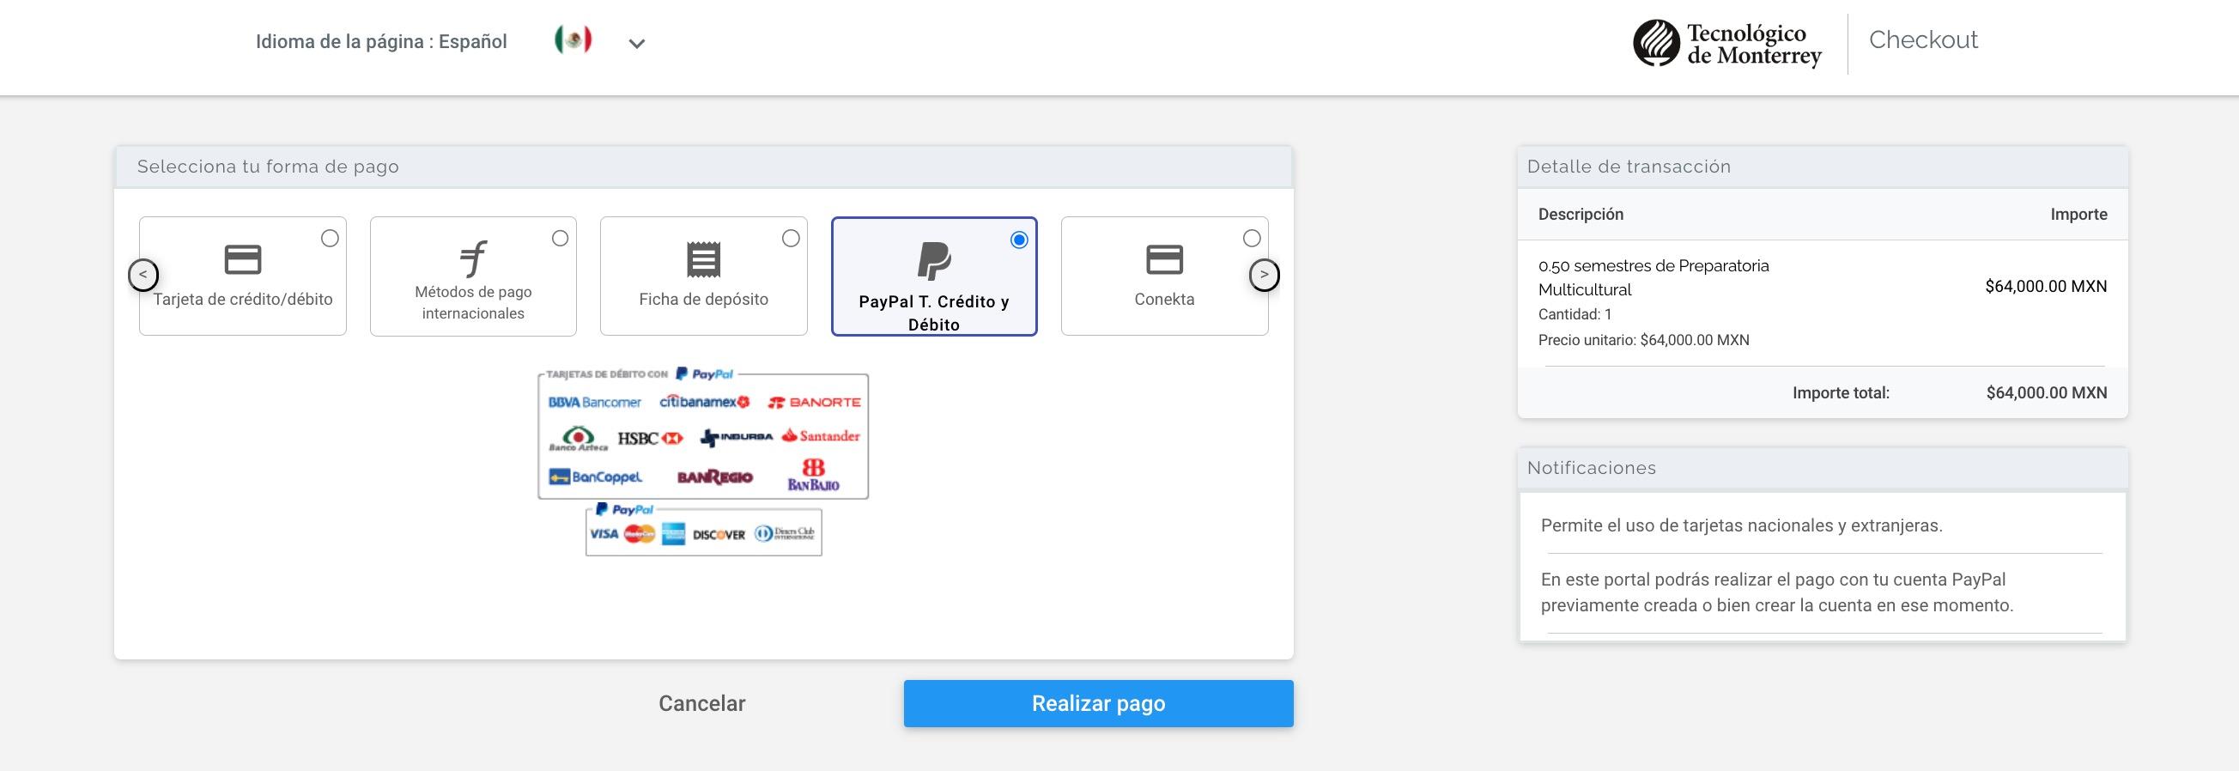Select the Tarjeta de crédito/débito radio button
Screen dimensions: 2239x771
(330, 238)
